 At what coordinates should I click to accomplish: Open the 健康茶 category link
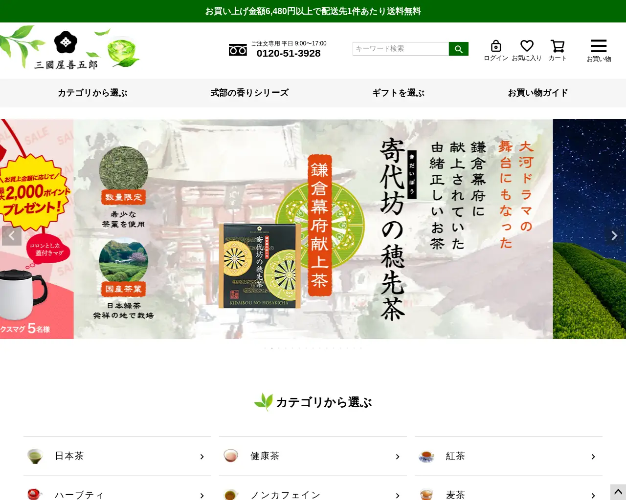coord(264,456)
